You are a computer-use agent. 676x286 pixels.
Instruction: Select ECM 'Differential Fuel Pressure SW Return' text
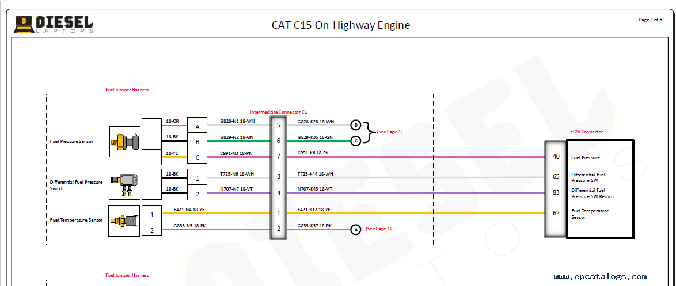593,193
